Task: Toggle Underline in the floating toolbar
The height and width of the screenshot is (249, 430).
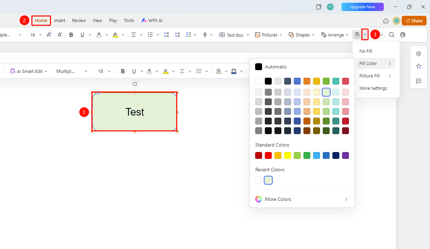Action: click(x=134, y=71)
